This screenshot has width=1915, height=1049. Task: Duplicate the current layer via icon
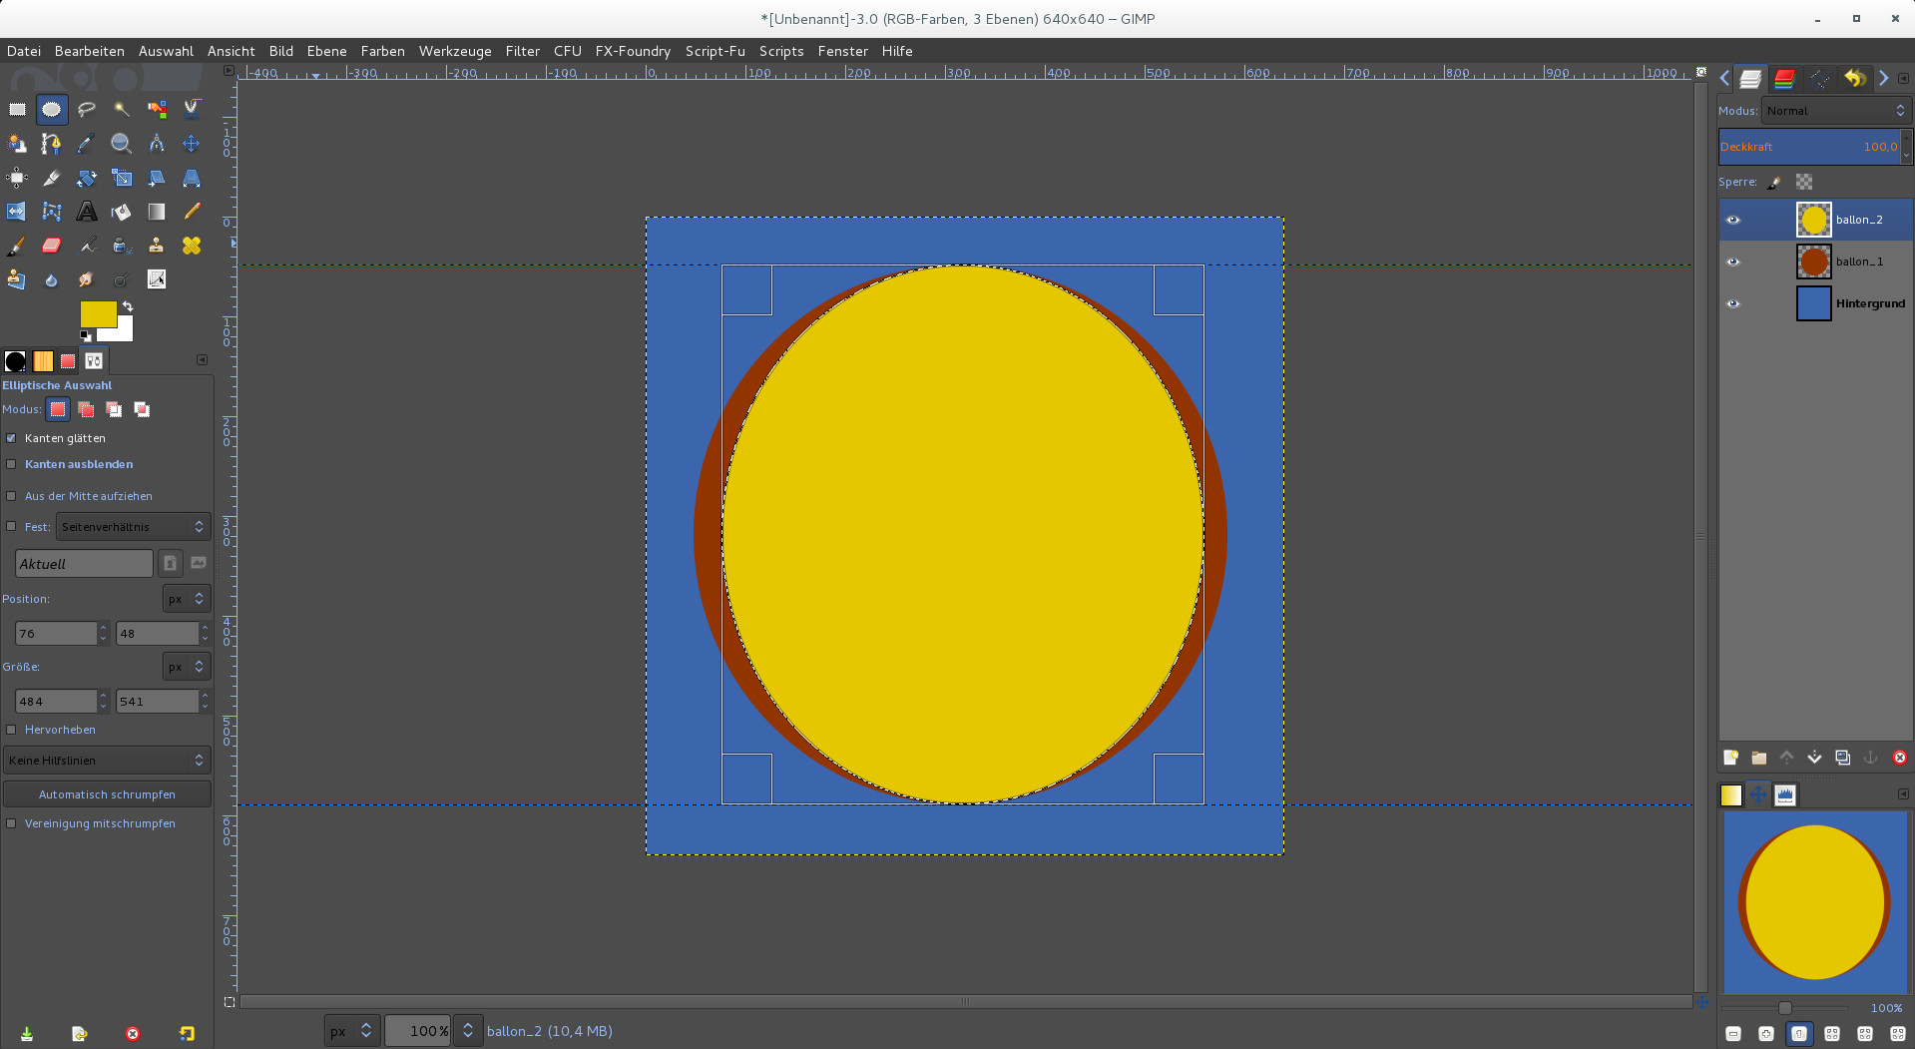click(x=1842, y=758)
